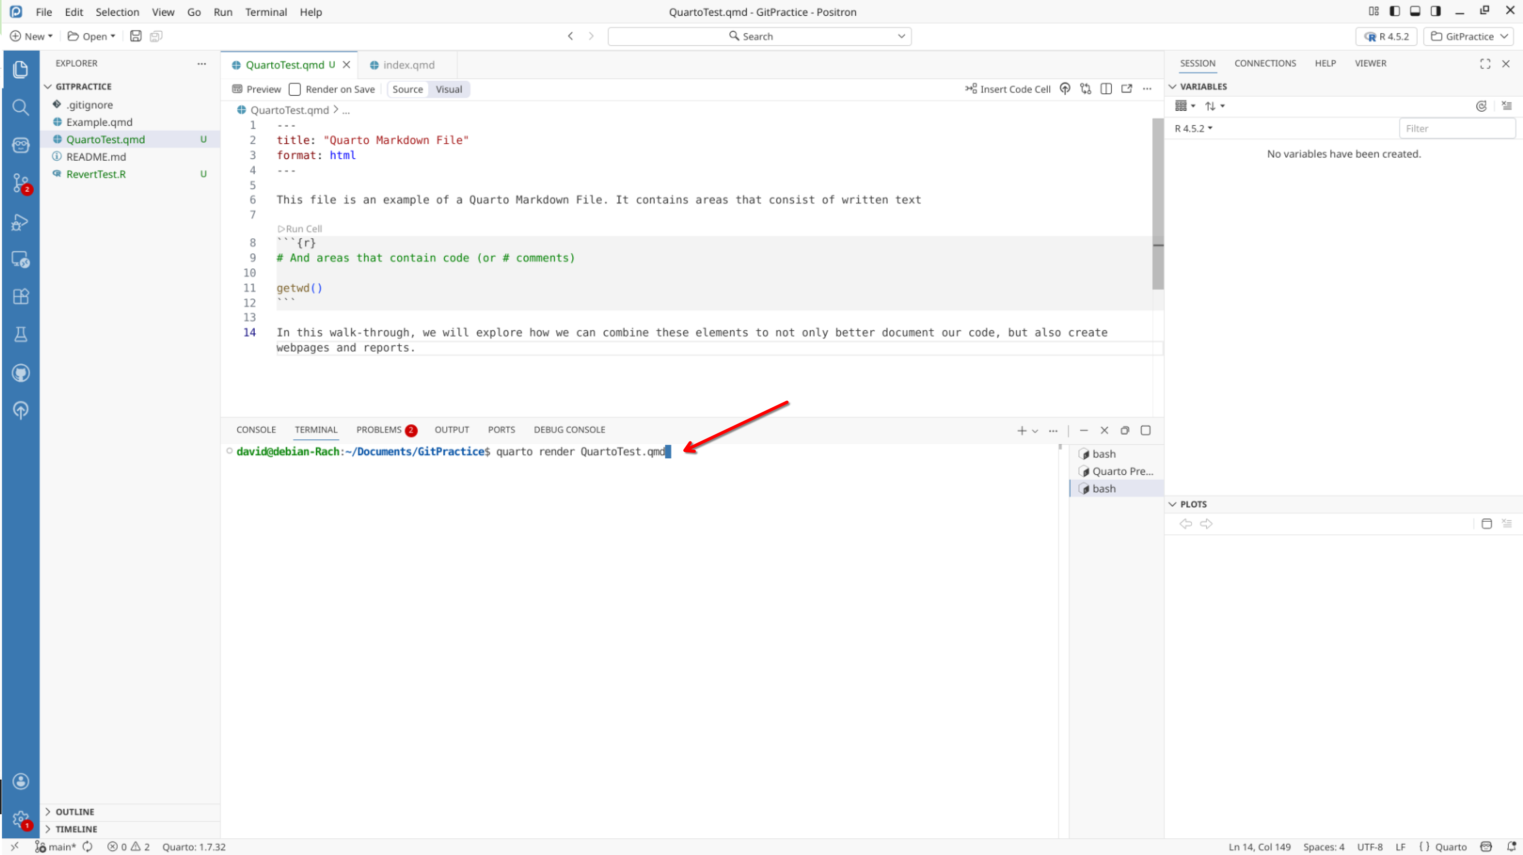Open the R 4.5.2 interpreter dropdown

[x=1386, y=36]
